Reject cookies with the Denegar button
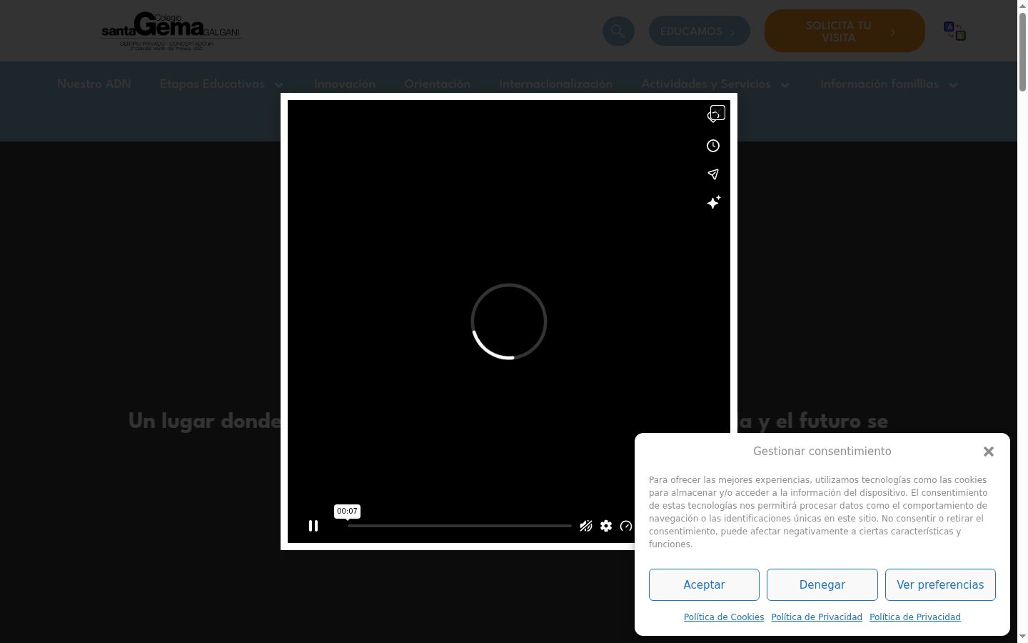The image size is (1028, 643). click(822, 585)
